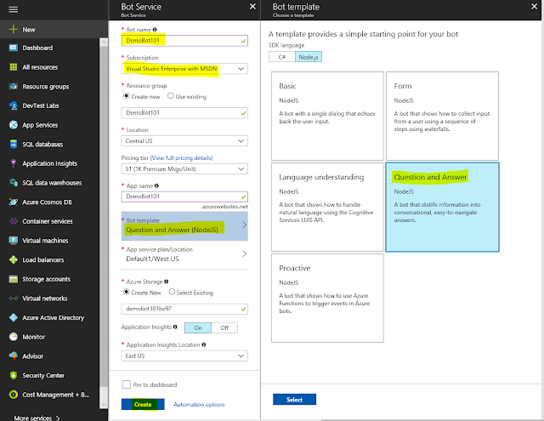This screenshot has height=421, width=544.
Task: Select Create new resource group radio
Action: coord(127,96)
